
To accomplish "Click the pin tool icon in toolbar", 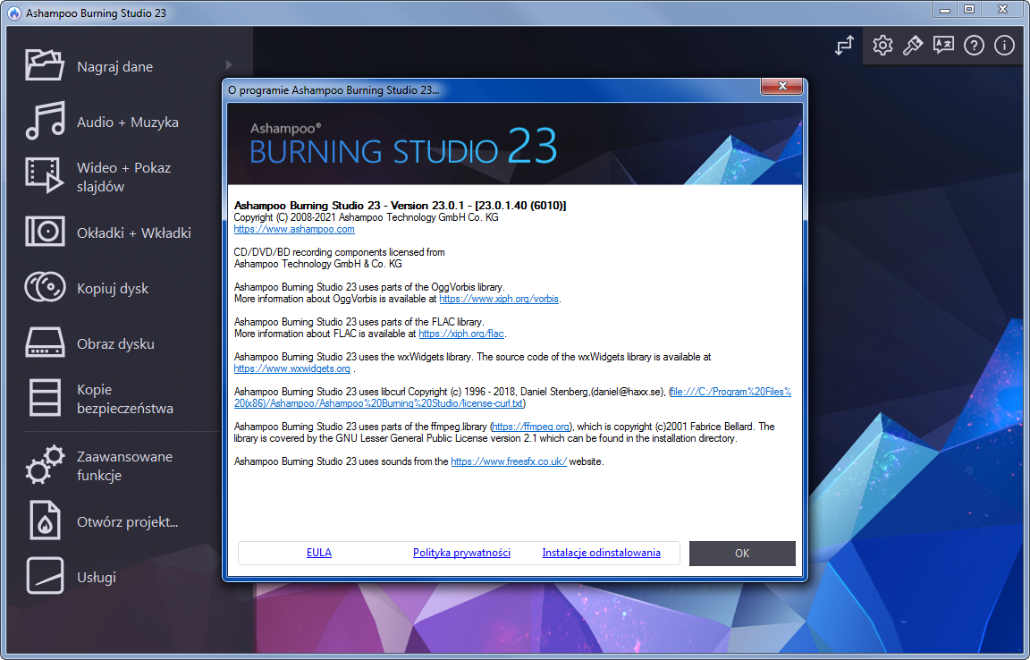I will coord(912,45).
